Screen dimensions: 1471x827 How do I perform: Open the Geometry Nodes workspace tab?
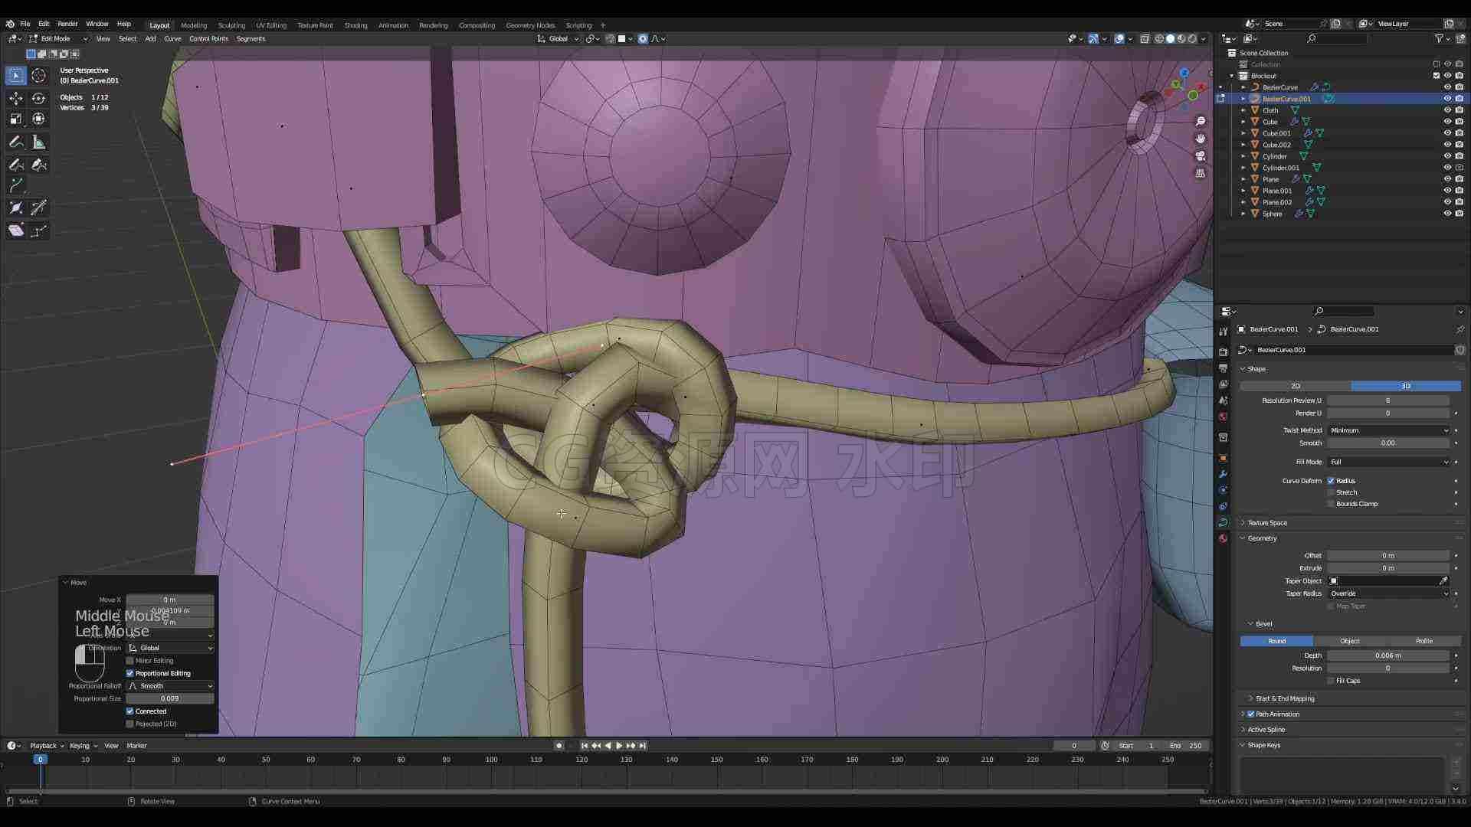(x=530, y=25)
